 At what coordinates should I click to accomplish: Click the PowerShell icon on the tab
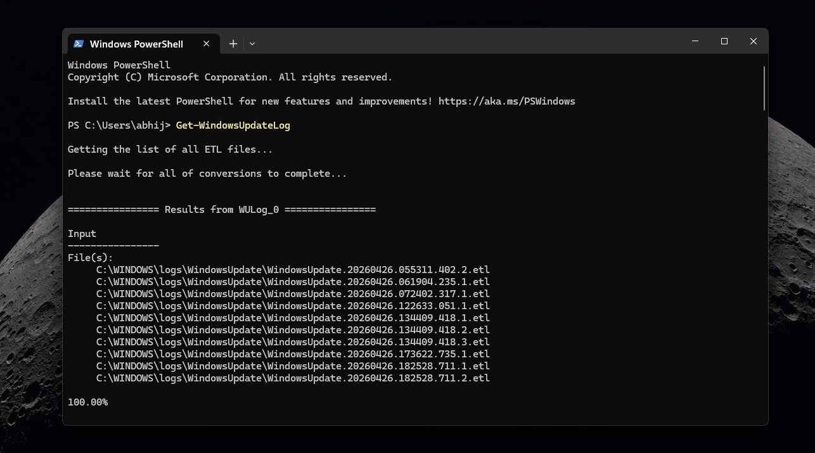coord(79,44)
